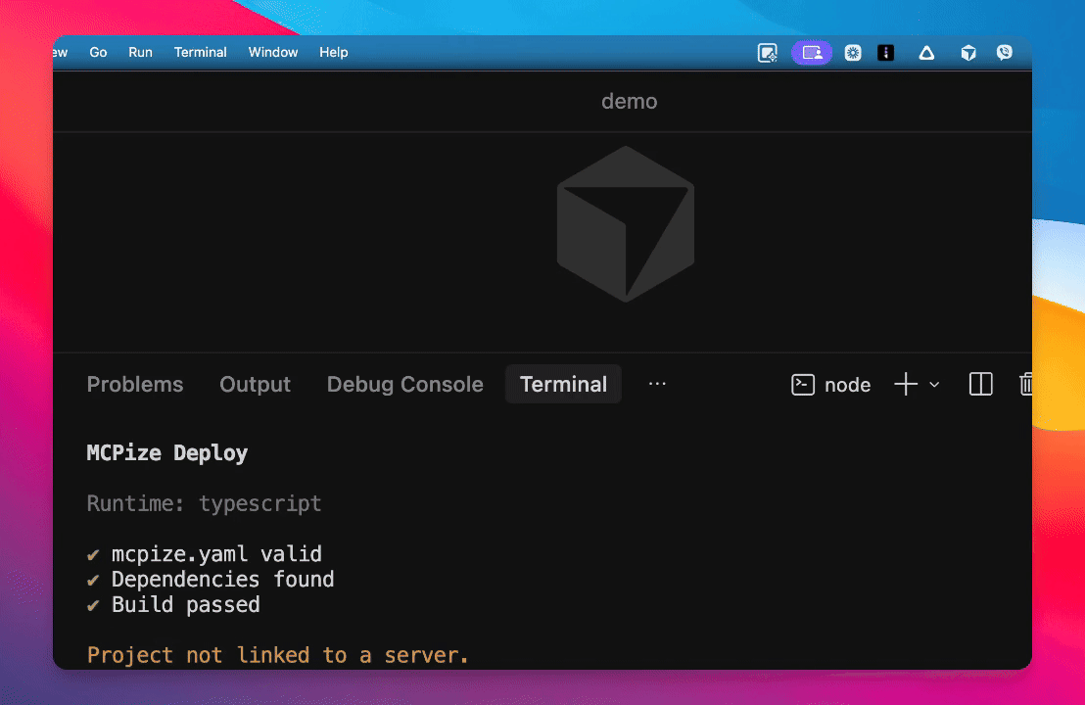
Task: Click the triangle menu bar icon
Action: click(x=926, y=53)
